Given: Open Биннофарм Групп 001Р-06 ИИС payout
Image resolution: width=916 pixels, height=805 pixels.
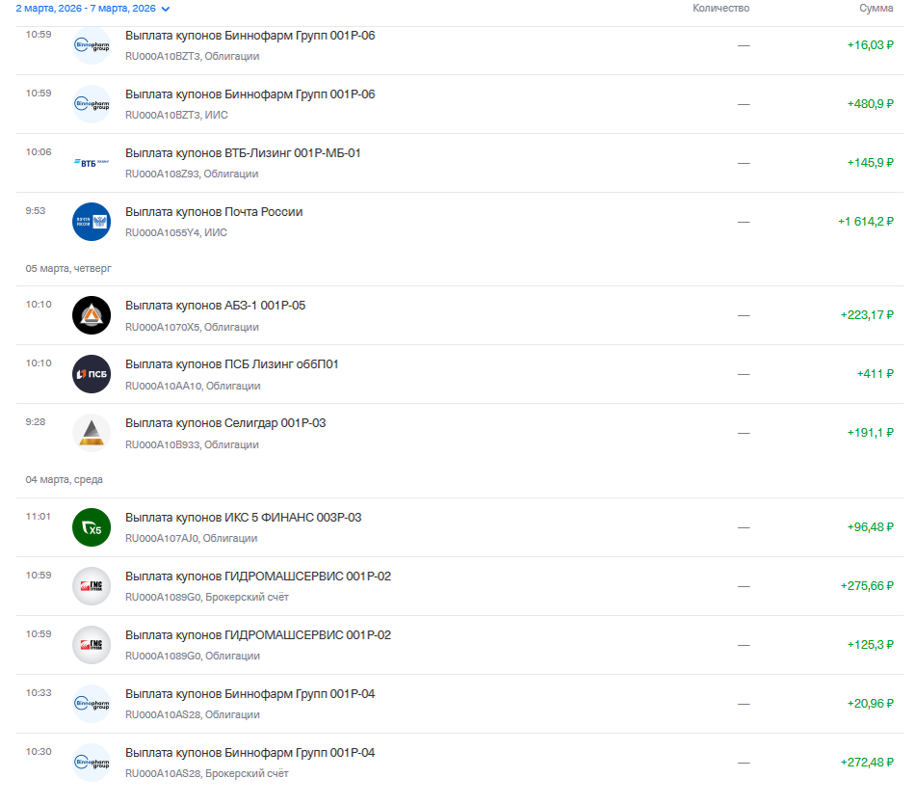Looking at the screenshot, I should click(459, 104).
